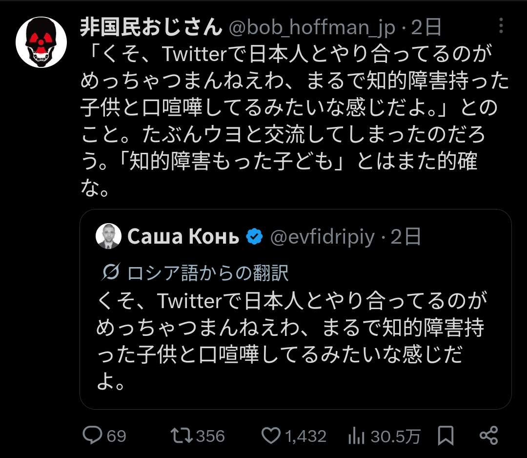Image resolution: width=527 pixels, height=458 pixels.
Task: Click the Саша Конь display name
Action: [183, 237]
